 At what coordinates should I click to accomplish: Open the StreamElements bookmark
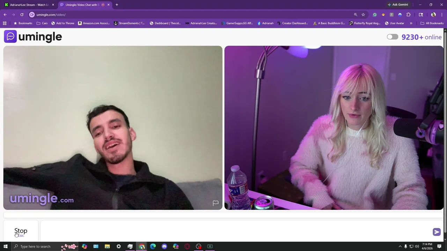pos(129,23)
